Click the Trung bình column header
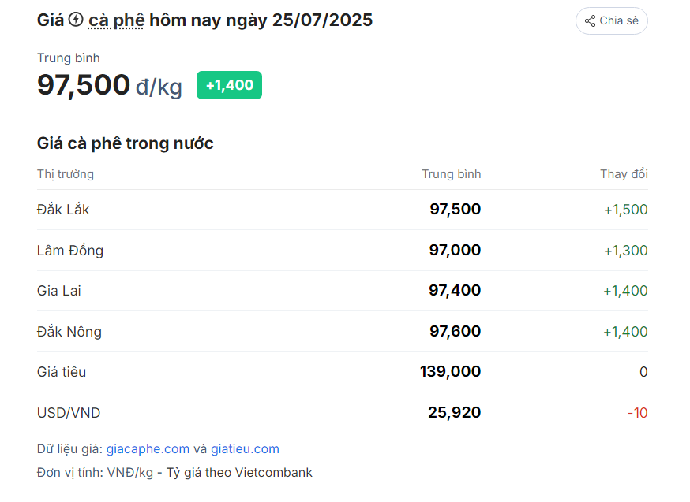This screenshot has height=502, width=690. pos(451,174)
